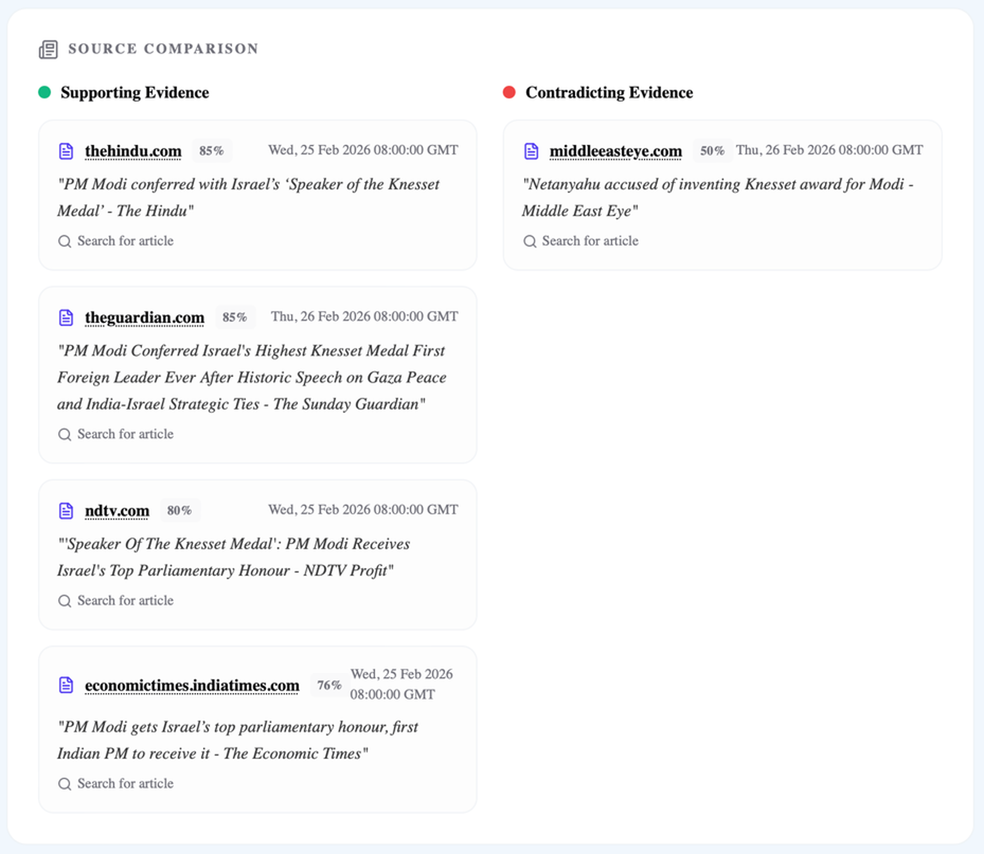984x854 pixels.
Task: Open the ndtv.com source link
Action: (117, 511)
